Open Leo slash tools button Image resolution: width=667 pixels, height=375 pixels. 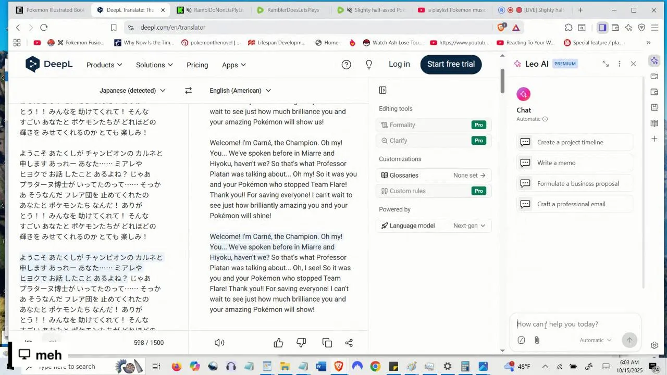(521, 340)
